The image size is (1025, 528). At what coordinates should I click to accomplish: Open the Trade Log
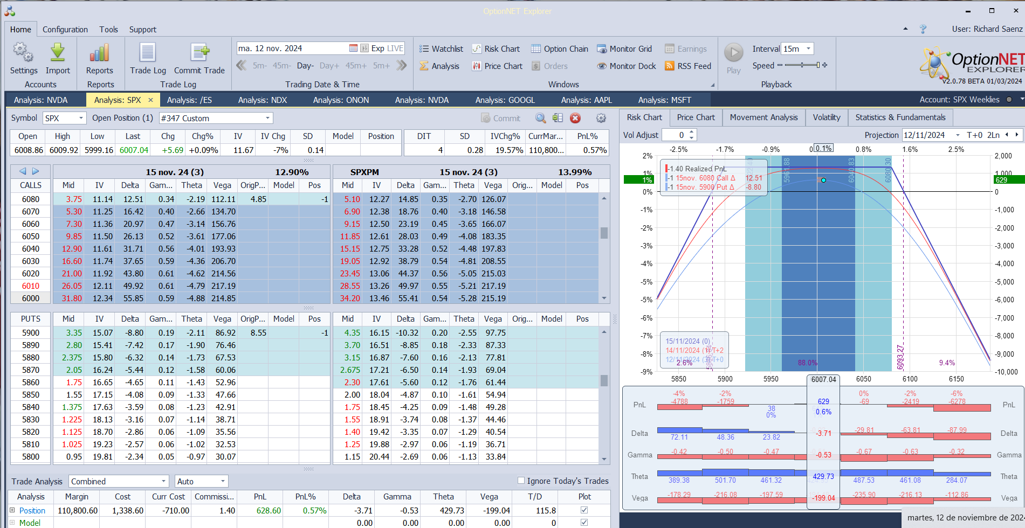[148, 58]
